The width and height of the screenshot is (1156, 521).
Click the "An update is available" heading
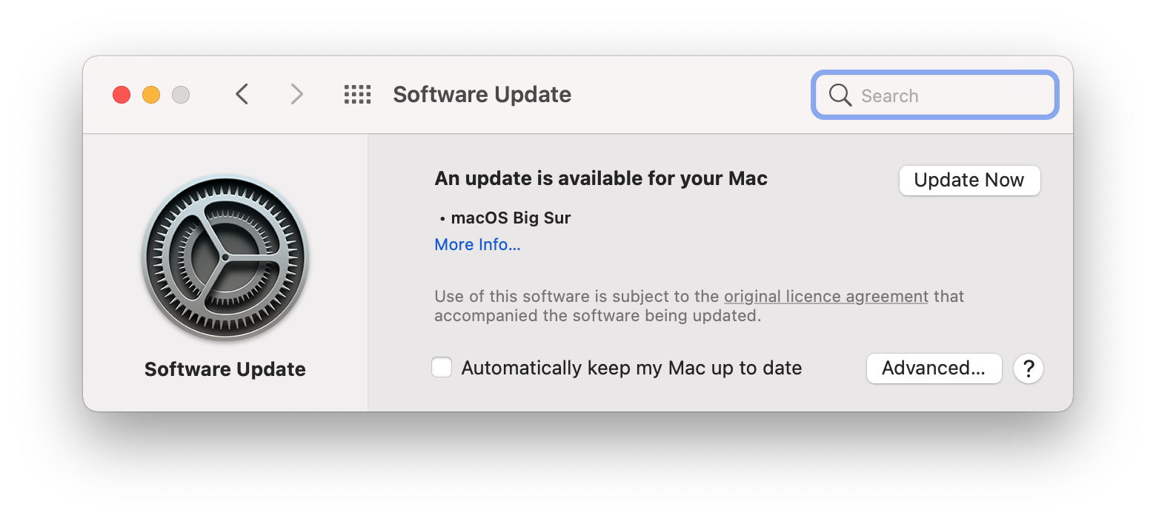click(601, 178)
